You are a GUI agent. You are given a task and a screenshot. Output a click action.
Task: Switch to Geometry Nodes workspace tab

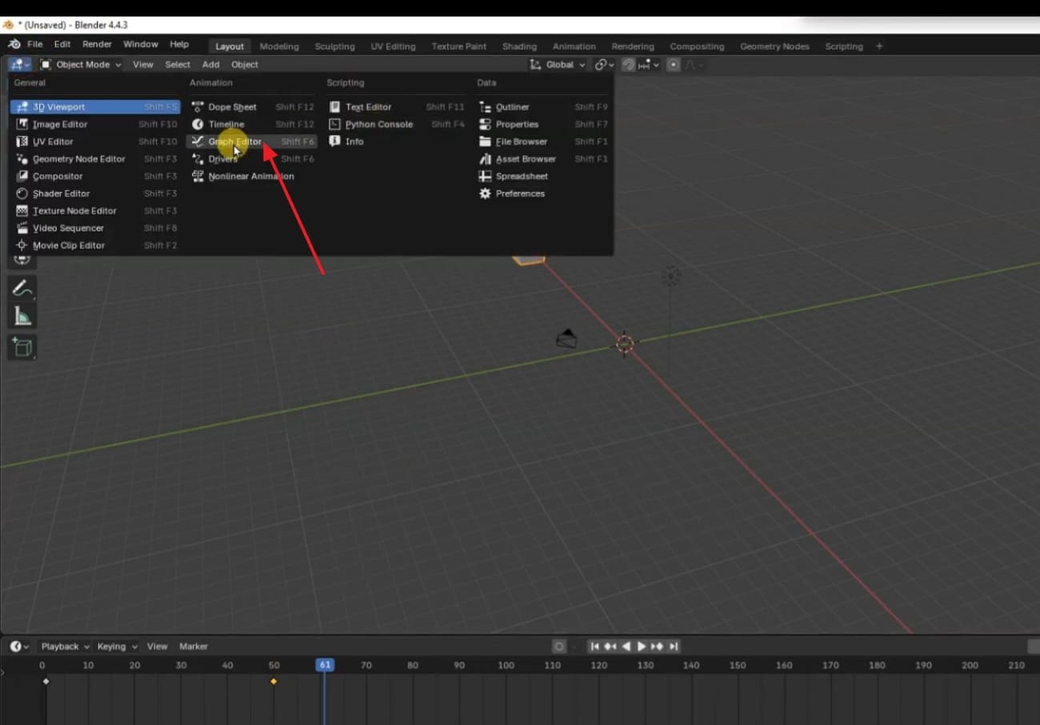tap(774, 46)
